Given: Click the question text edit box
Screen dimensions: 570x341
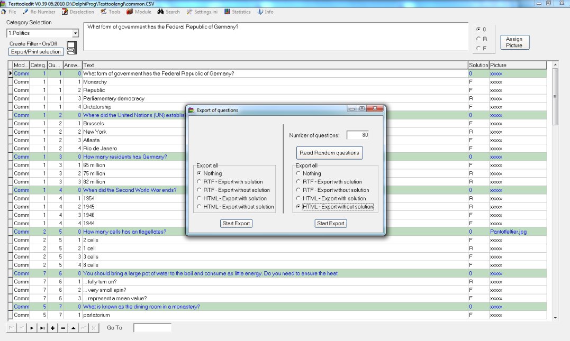Looking at the screenshot, I should tap(276, 36).
